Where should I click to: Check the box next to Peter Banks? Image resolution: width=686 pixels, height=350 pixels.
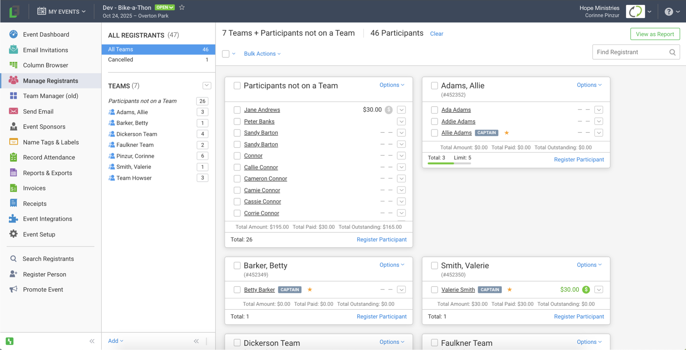click(237, 121)
